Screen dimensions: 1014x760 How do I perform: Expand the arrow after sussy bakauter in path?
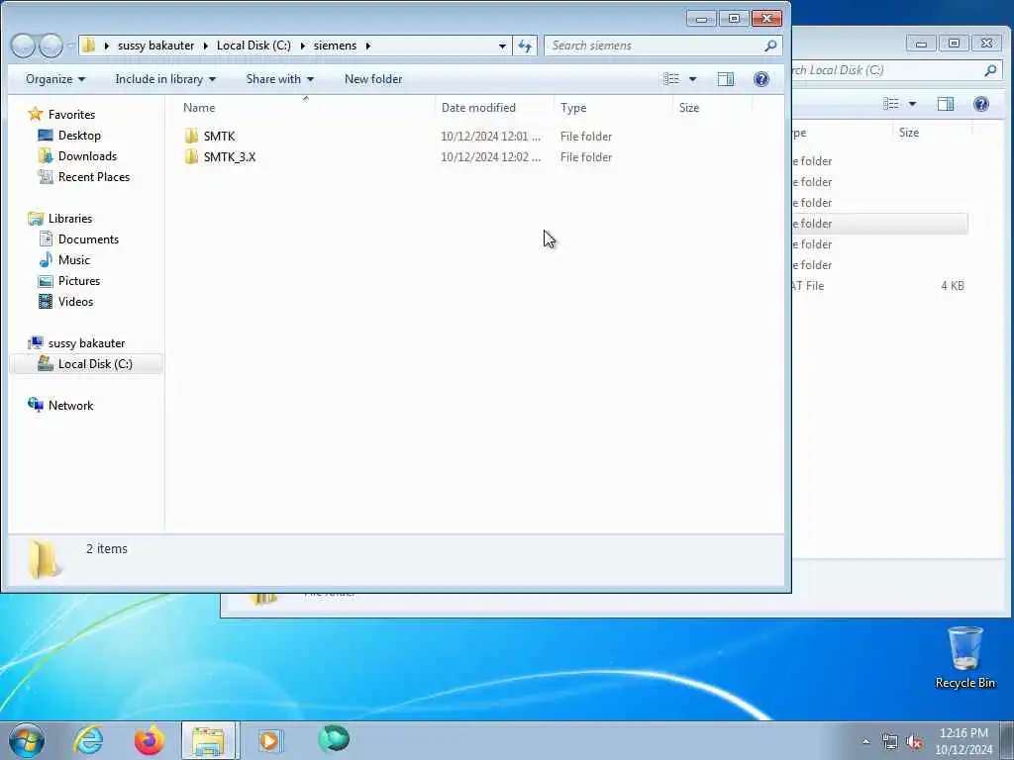click(x=205, y=46)
